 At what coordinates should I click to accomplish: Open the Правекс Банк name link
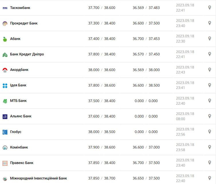(x=22, y=163)
